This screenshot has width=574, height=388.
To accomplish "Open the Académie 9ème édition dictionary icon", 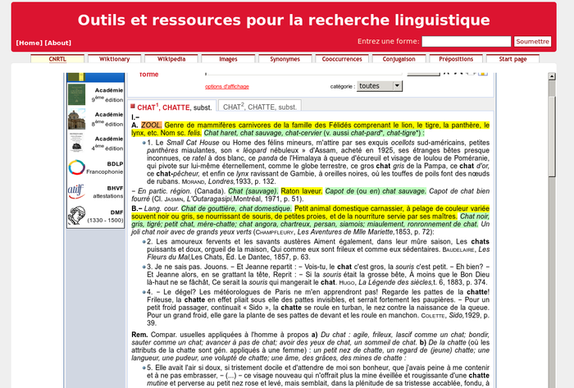I will [x=76, y=94].
